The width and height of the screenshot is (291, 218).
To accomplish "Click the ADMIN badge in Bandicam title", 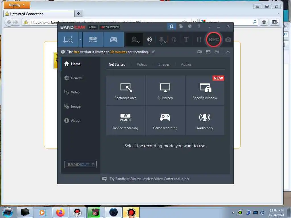I will [x=92, y=27].
